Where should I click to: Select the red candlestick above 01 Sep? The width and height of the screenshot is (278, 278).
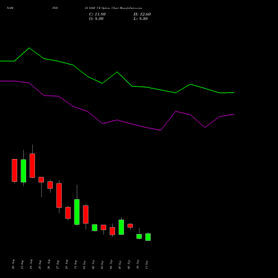click(86, 214)
